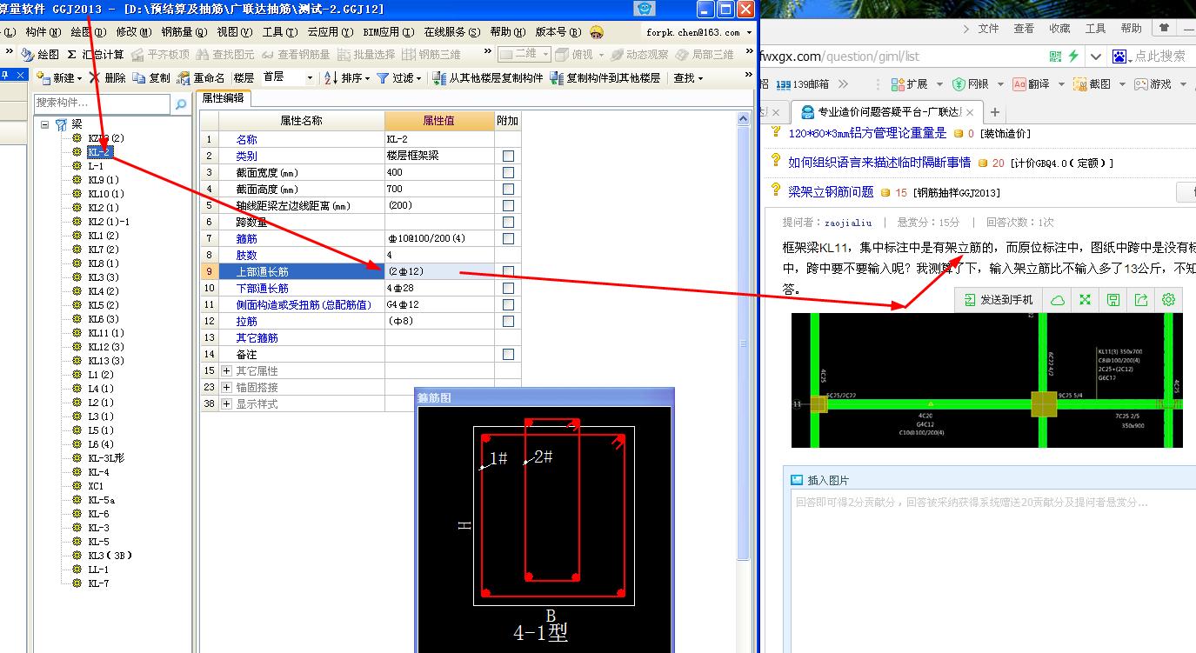Click 从其他楼层复制构件 button
This screenshot has width=1196, height=653.
(x=488, y=77)
